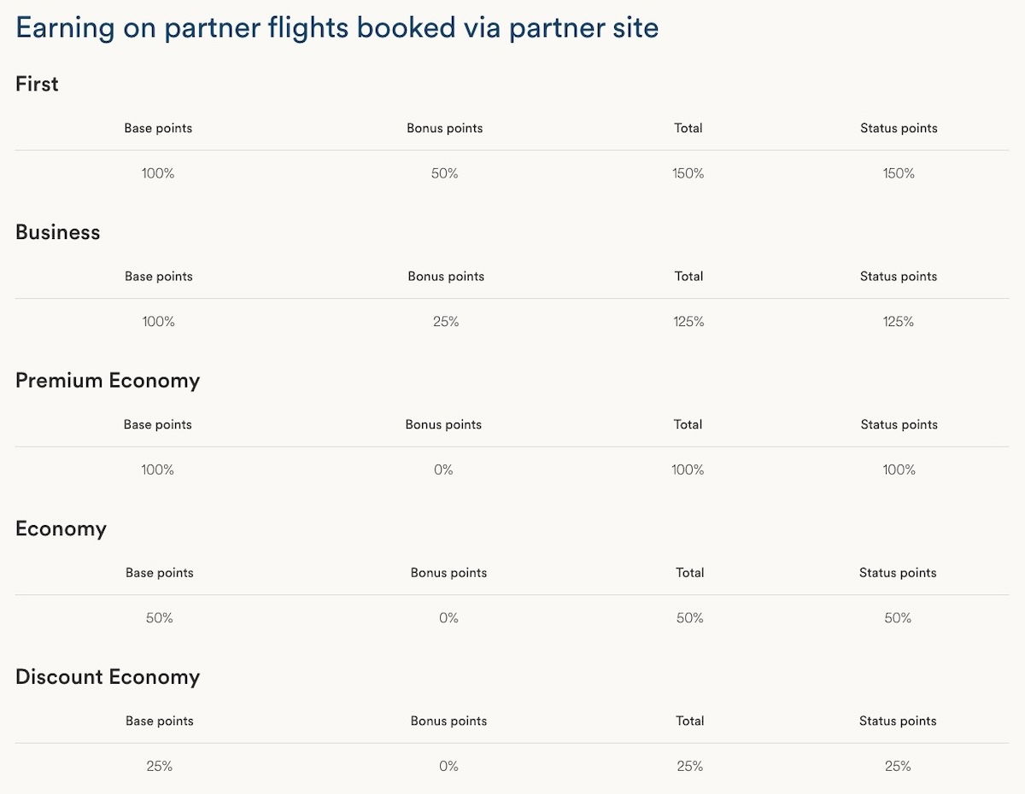The height and width of the screenshot is (794, 1025).
Task: Click the Business section heading
Action: (x=57, y=232)
